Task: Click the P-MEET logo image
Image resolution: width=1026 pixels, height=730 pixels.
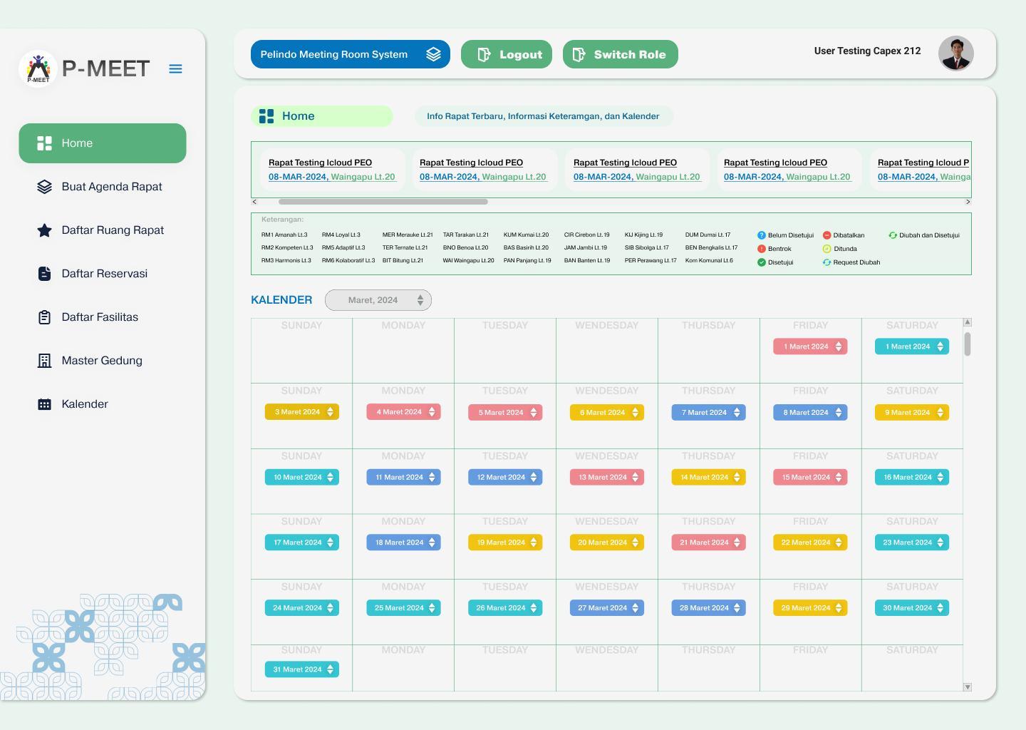Action: pos(38,68)
